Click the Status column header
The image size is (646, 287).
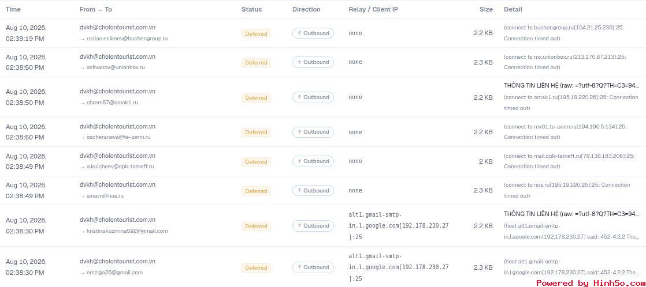pyautogui.click(x=251, y=9)
